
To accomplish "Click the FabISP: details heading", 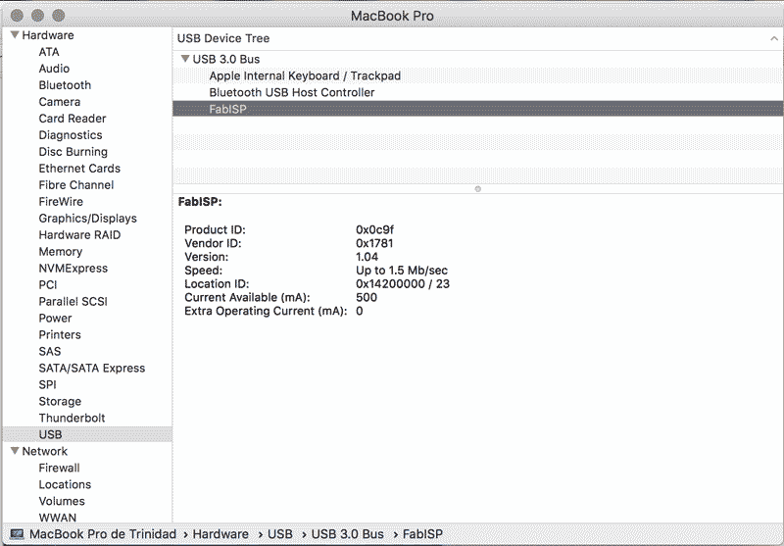I will [200, 202].
